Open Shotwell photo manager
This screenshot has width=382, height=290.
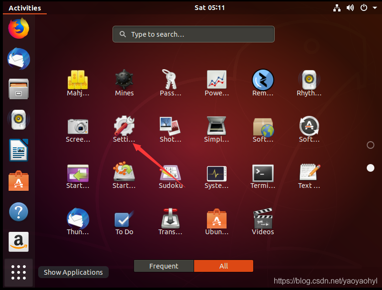170,129
